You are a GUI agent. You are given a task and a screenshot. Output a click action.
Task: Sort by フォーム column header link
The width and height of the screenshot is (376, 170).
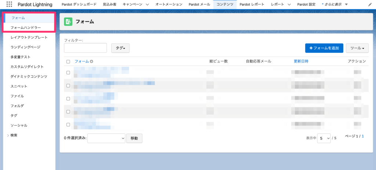[x=82, y=61]
